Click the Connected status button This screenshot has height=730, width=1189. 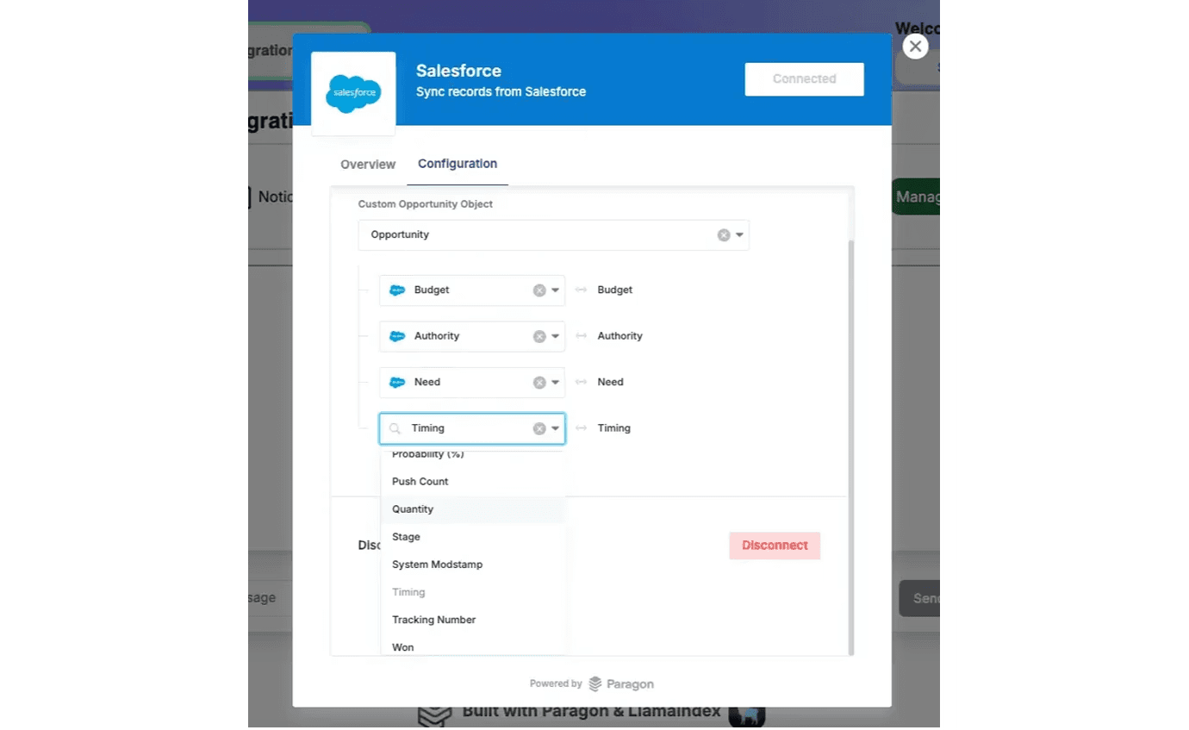[x=804, y=79]
